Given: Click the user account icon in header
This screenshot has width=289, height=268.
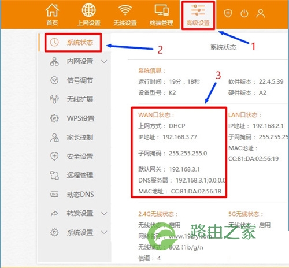Looking at the screenshot, I should tap(261, 13).
